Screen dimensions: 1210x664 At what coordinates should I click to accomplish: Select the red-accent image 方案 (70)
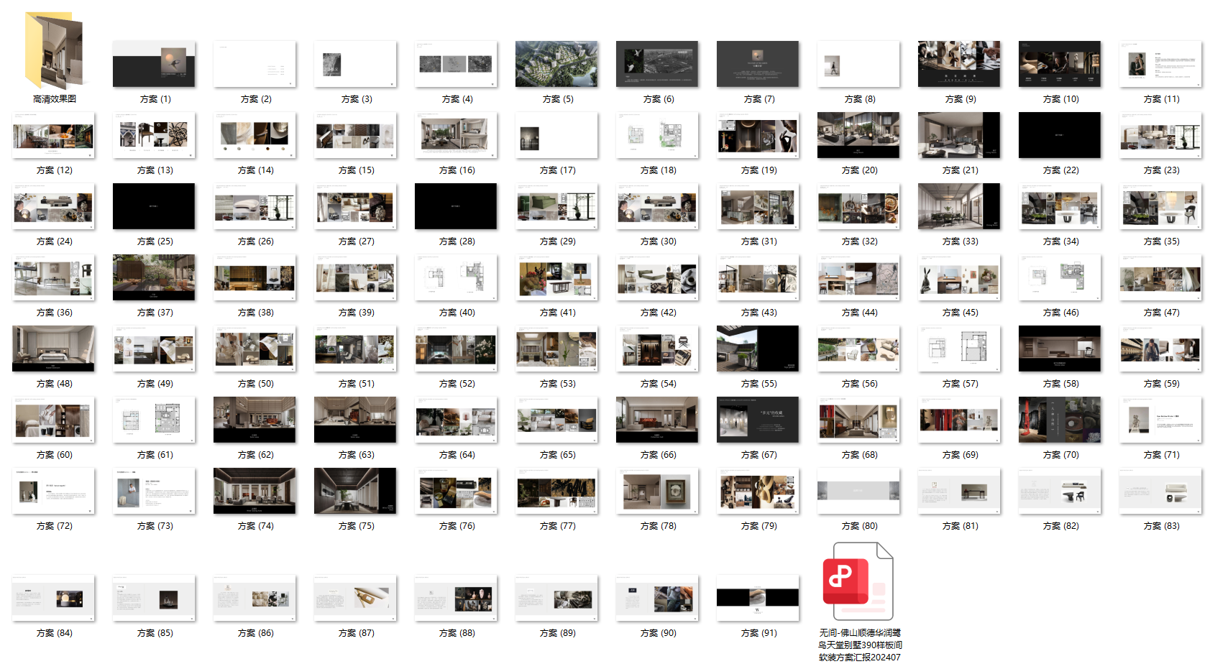coord(1060,420)
